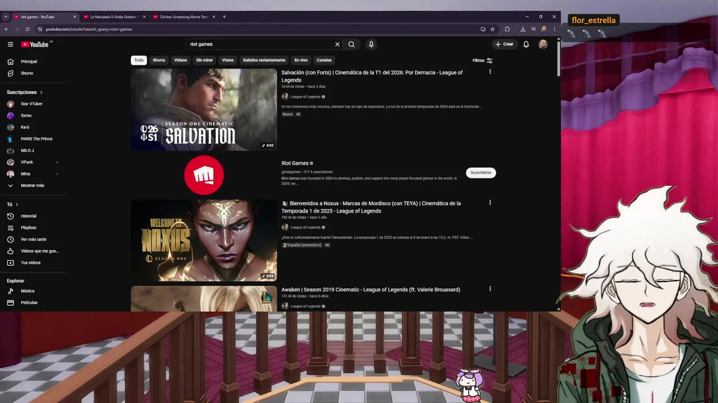This screenshot has height=403, width=718.
Task: Select the Canales filter chip
Action: (324, 60)
